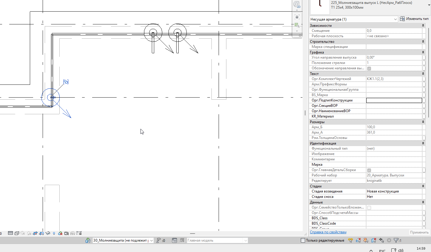Toggle Show Crop Region icon
The height and width of the screenshot is (252, 431).
pyautogui.click(x=41, y=233)
